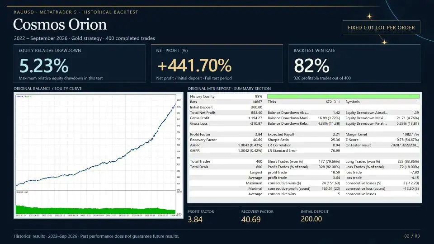Select Profit Trades value 328 (82.00%)
The height and width of the screenshot is (244, 434).
[330, 167]
